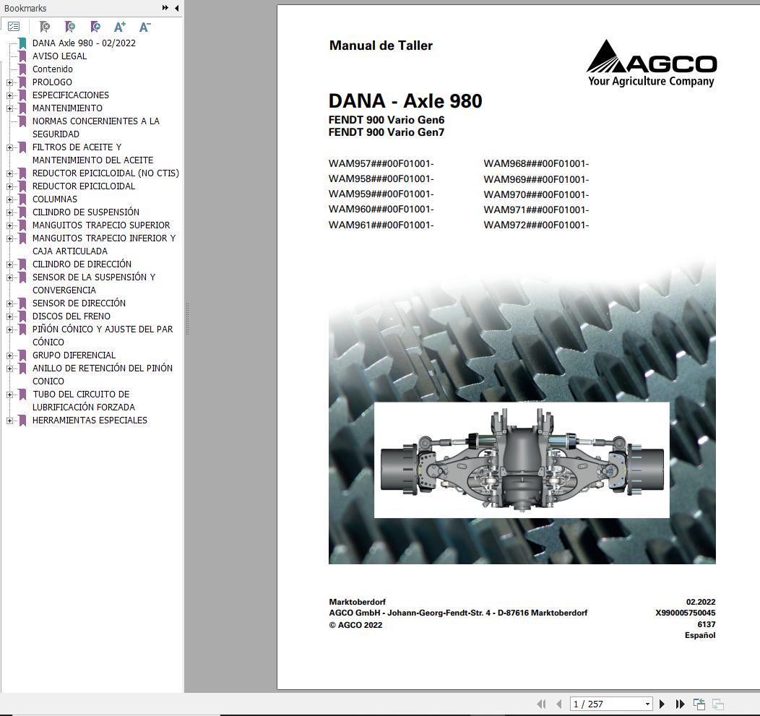Screen dimensions: 760x716
Task: Expand the CILINDRO DE SUSPENSIÓN bookmark
Action: click(x=9, y=212)
